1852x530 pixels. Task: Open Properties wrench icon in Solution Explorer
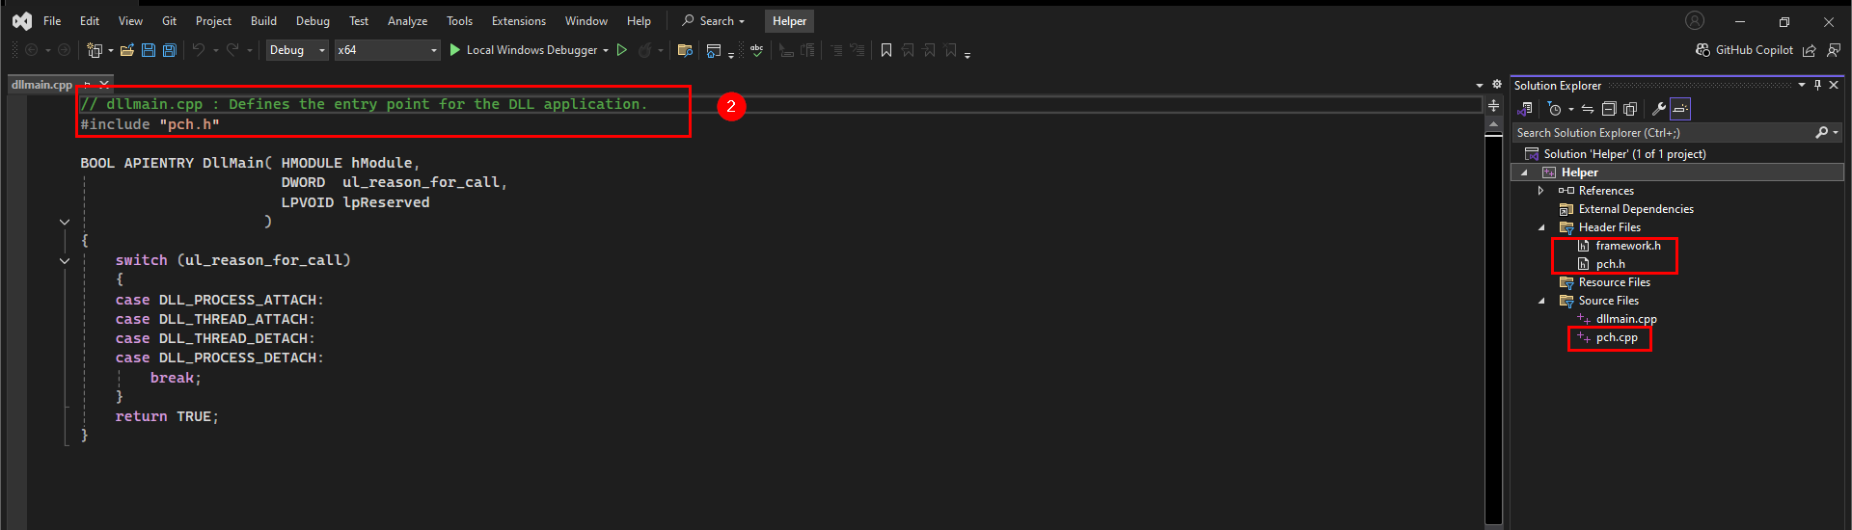point(1659,109)
